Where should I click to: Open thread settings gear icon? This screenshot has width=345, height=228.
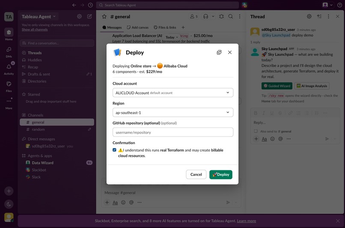pos(309,16)
